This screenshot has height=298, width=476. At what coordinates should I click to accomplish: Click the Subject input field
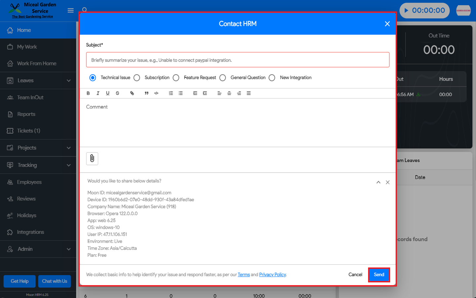coord(237,60)
